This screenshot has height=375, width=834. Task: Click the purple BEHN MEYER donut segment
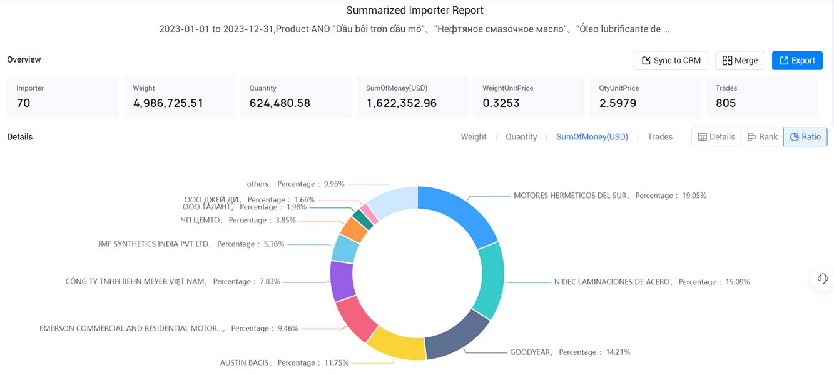point(341,281)
